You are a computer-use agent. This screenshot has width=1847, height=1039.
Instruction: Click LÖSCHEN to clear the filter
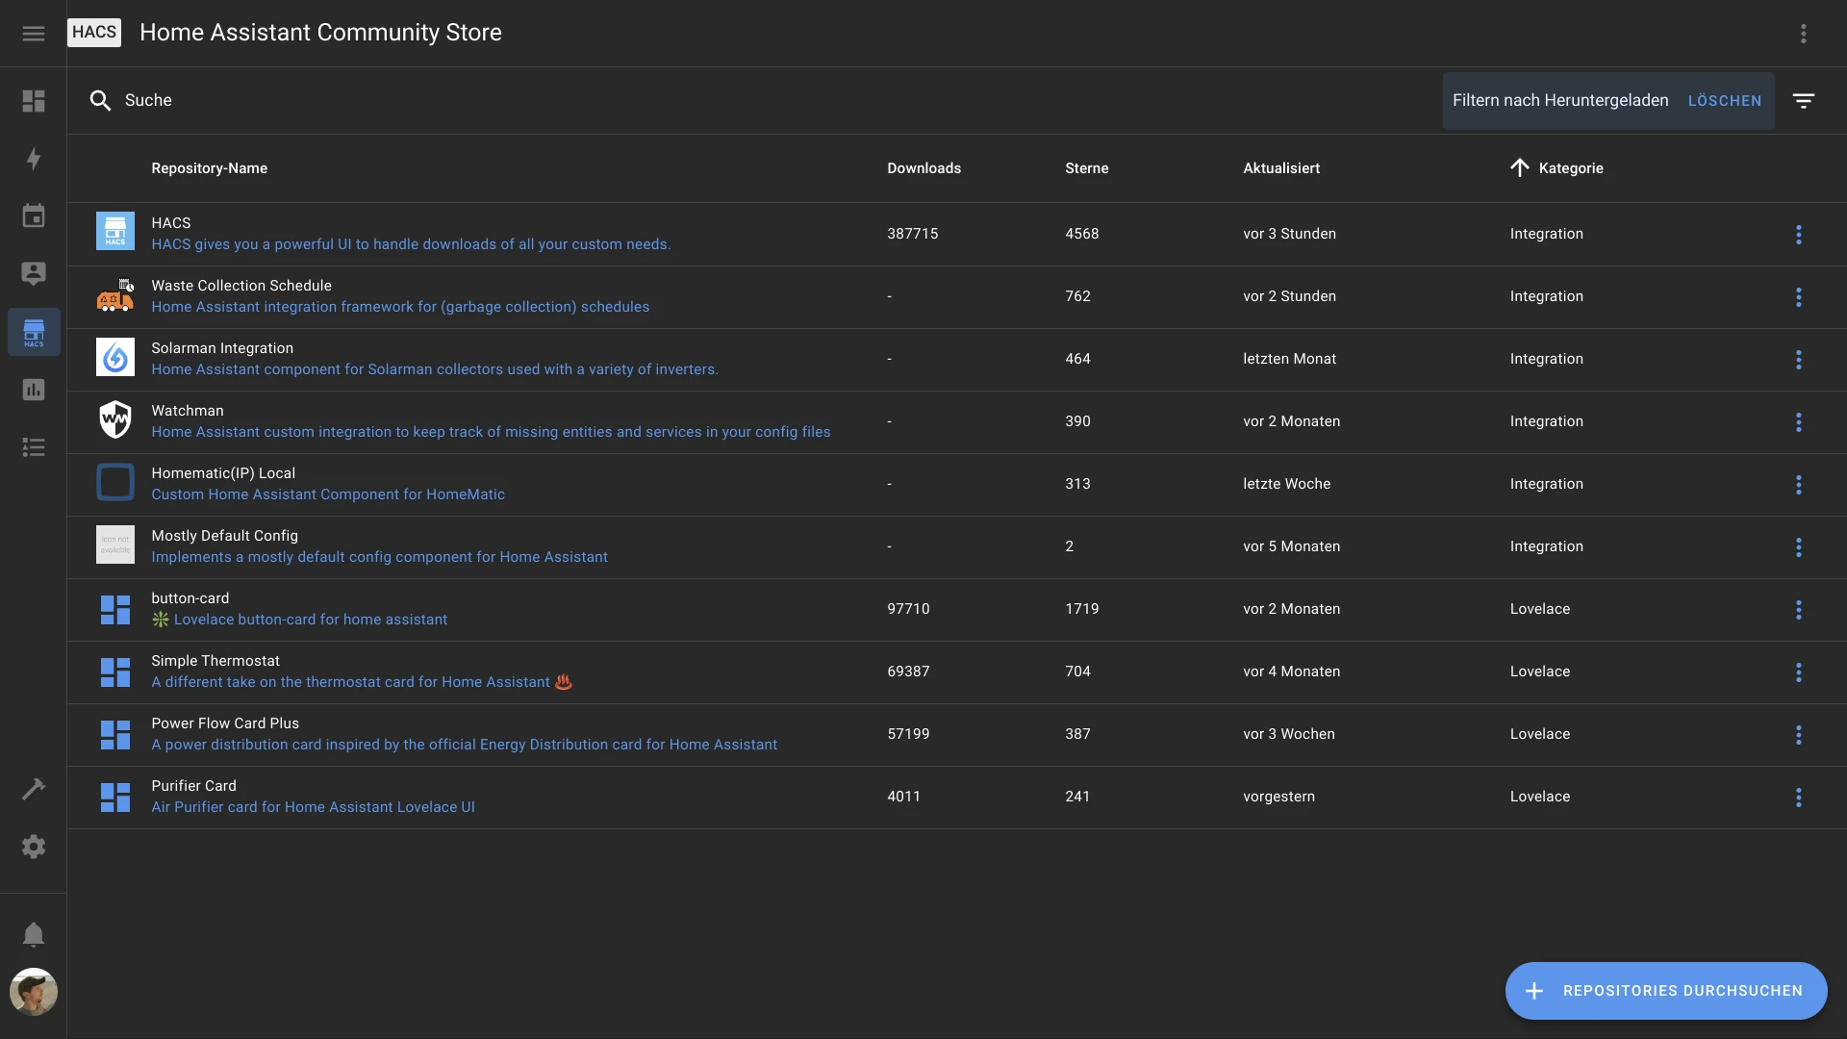pyautogui.click(x=1724, y=101)
